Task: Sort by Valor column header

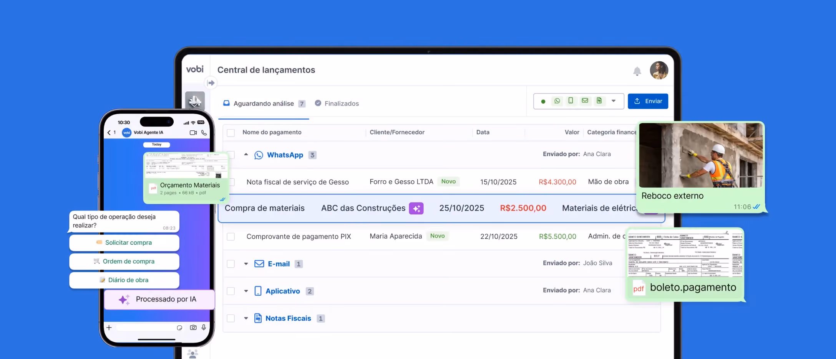Action: (x=572, y=132)
